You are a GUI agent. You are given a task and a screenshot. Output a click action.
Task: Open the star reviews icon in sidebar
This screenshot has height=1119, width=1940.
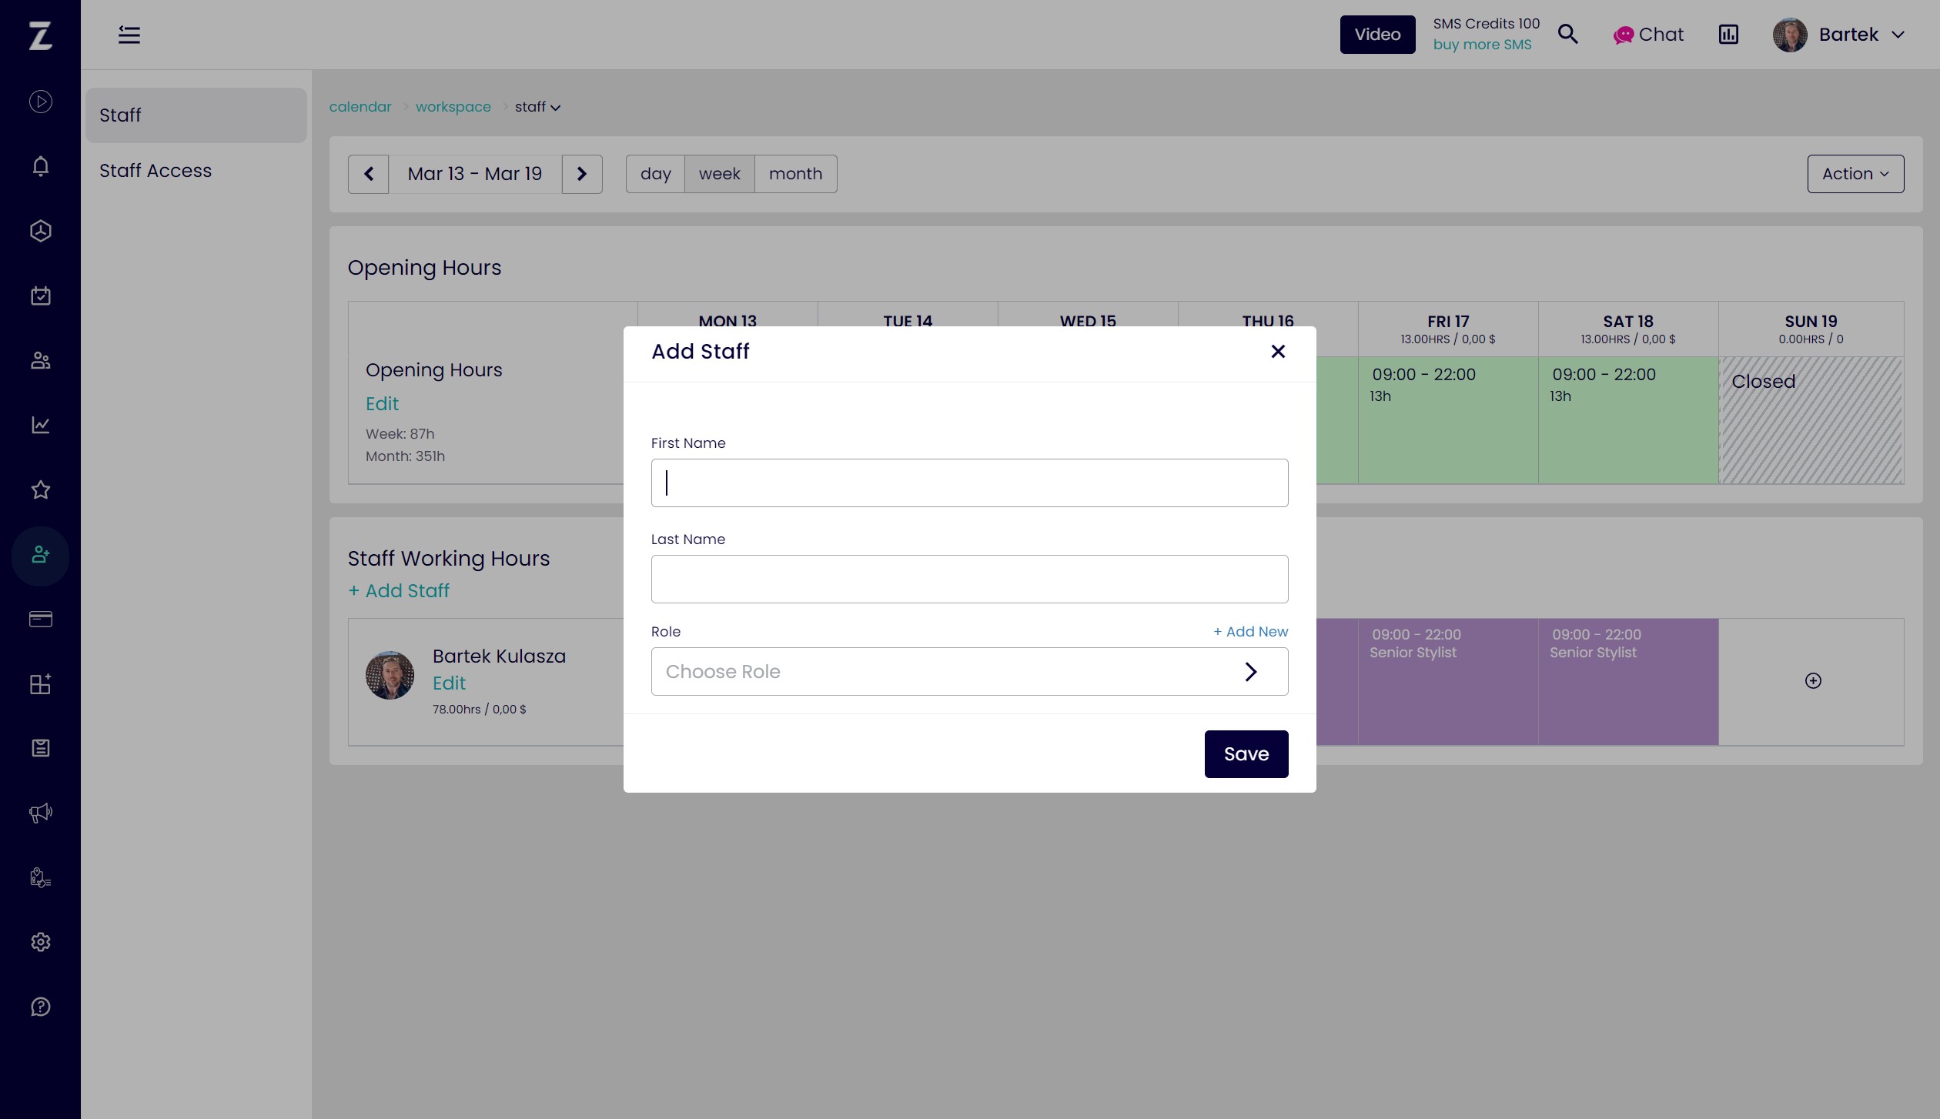[40, 489]
